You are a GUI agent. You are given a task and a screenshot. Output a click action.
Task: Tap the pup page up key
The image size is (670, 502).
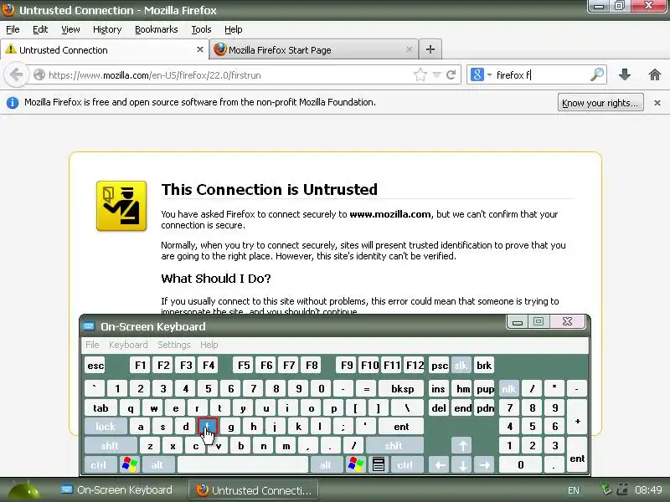tap(485, 388)
